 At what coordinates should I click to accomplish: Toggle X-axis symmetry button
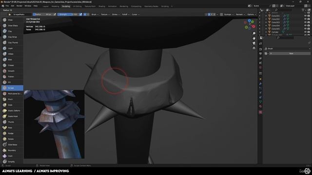pyautogui.click(x=209, y=15)
